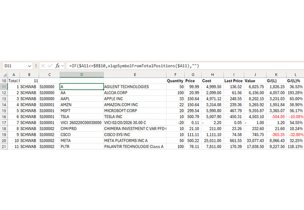Click the AGILENT TECHNOLOGIES cell
304x210 pixels.
point(135,87)
